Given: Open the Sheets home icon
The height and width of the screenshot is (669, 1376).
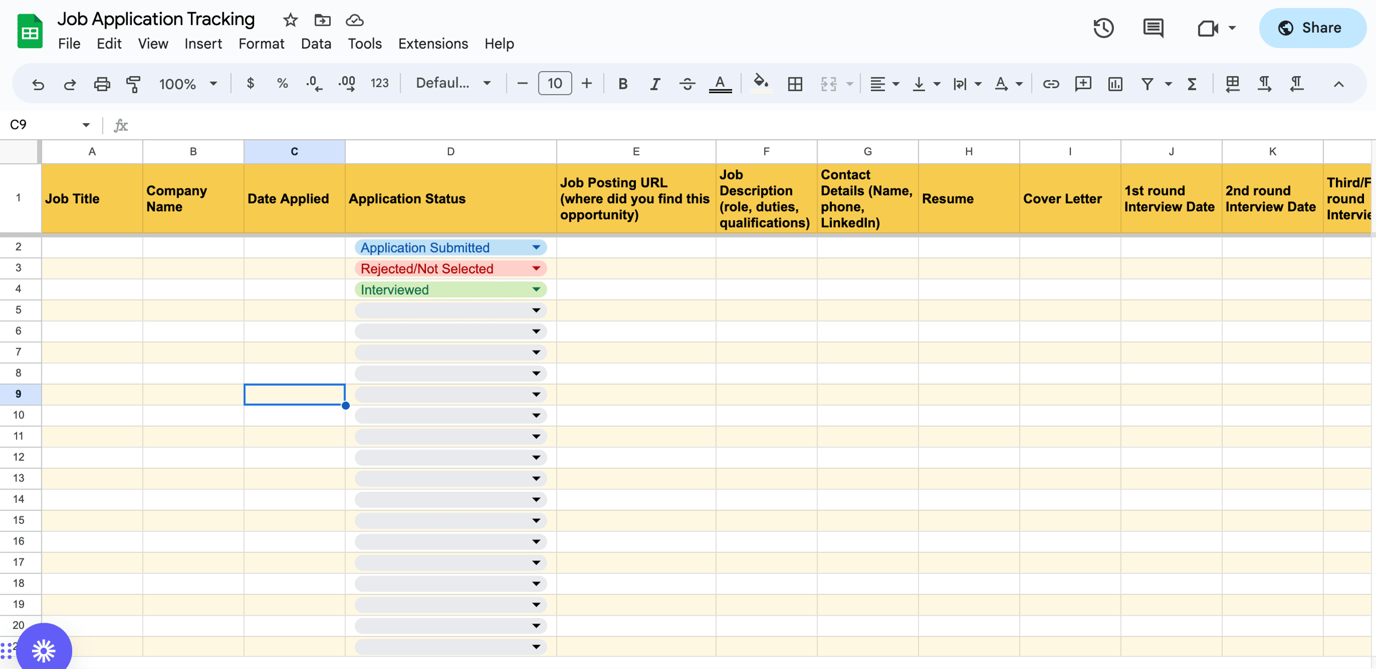Looking at the screenshot, I should (x=30, y=32).
